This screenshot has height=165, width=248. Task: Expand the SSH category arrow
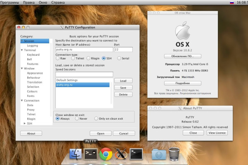coord(25,123)
